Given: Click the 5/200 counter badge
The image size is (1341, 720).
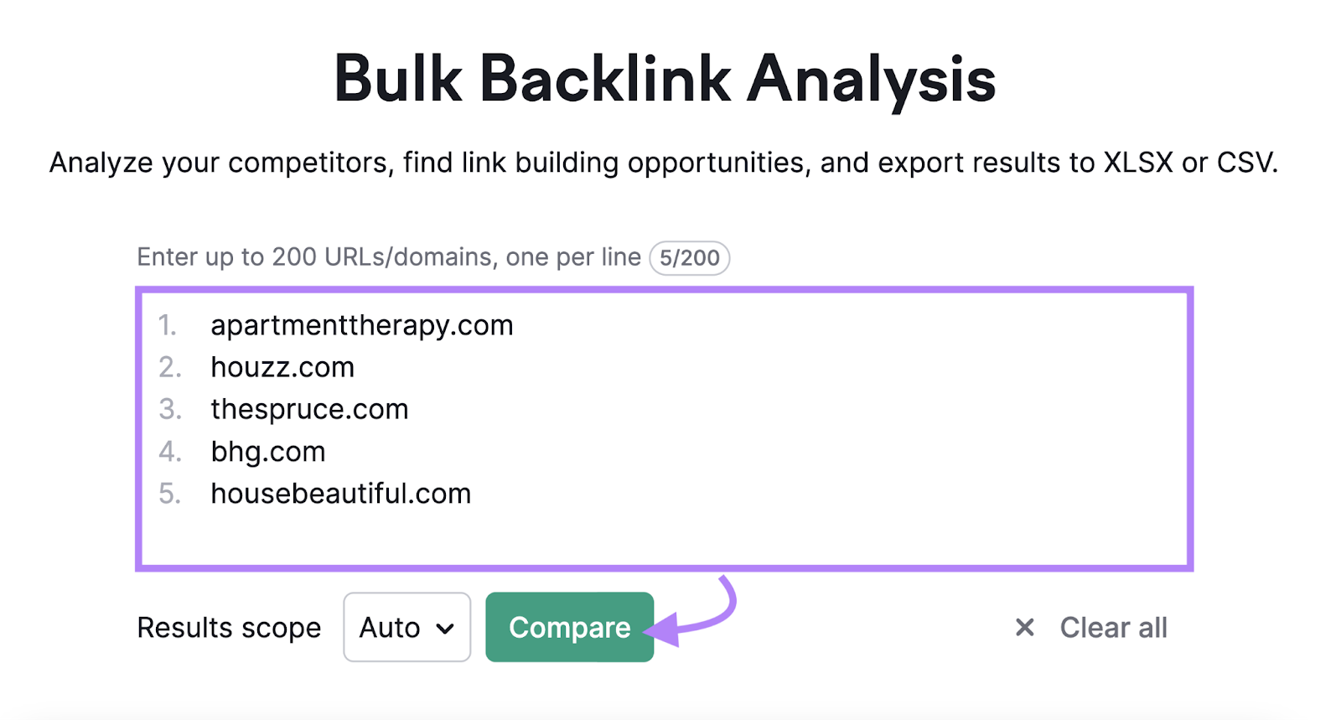Looking at the screenshot, I should click(689, 257).
